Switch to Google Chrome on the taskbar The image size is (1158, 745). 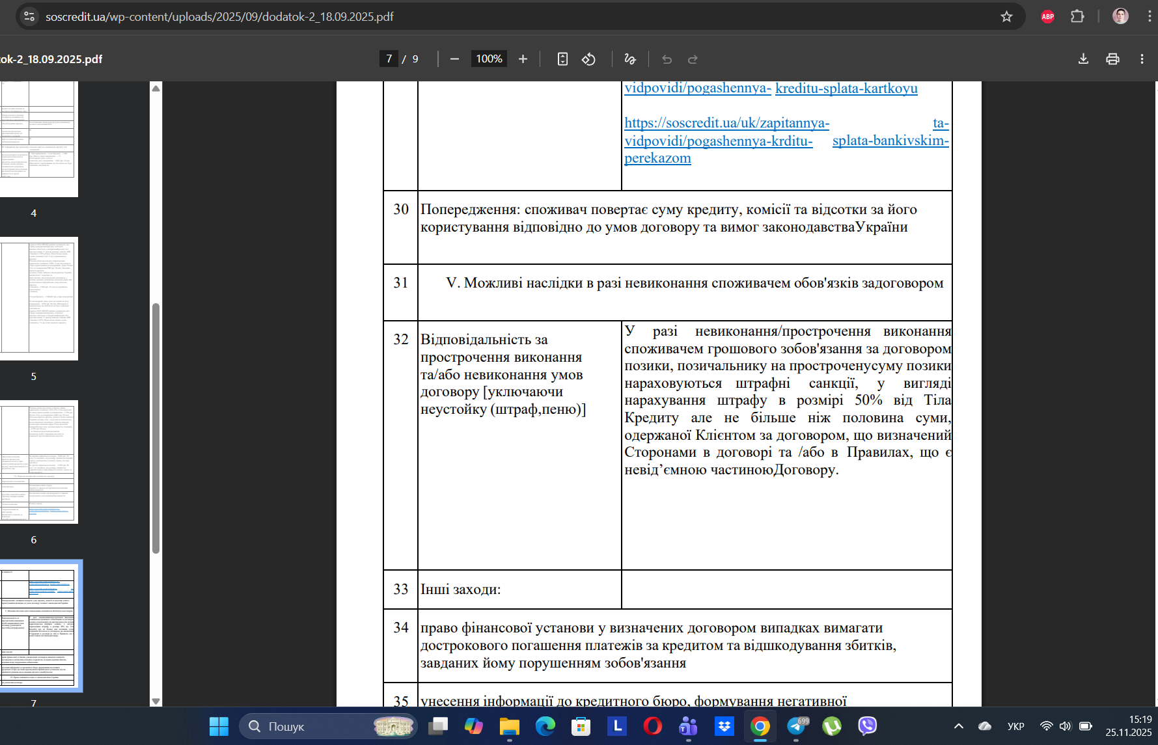point(760,726)
